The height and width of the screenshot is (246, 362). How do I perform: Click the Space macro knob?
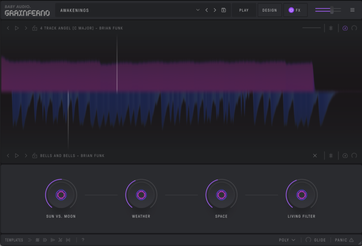(x=221, y=195)
